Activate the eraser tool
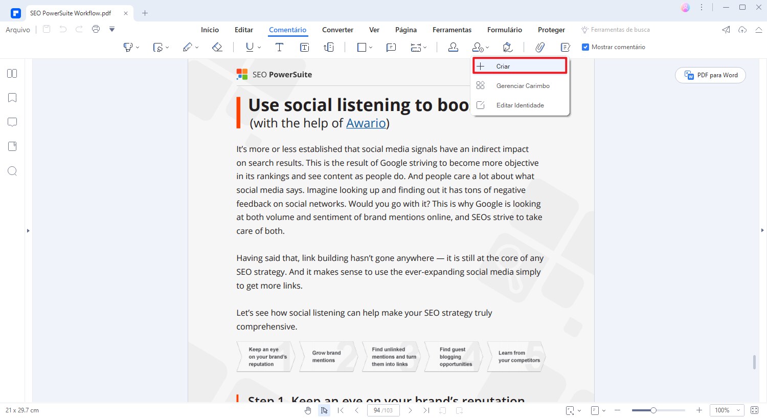 (x=217, y=47)
